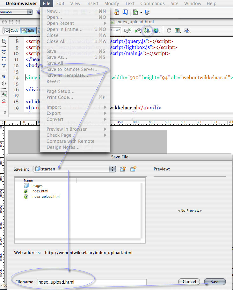The height and width of the screenshot is (290, 233).
Task: Toggle the Line Numbers button
Action: 4,94
